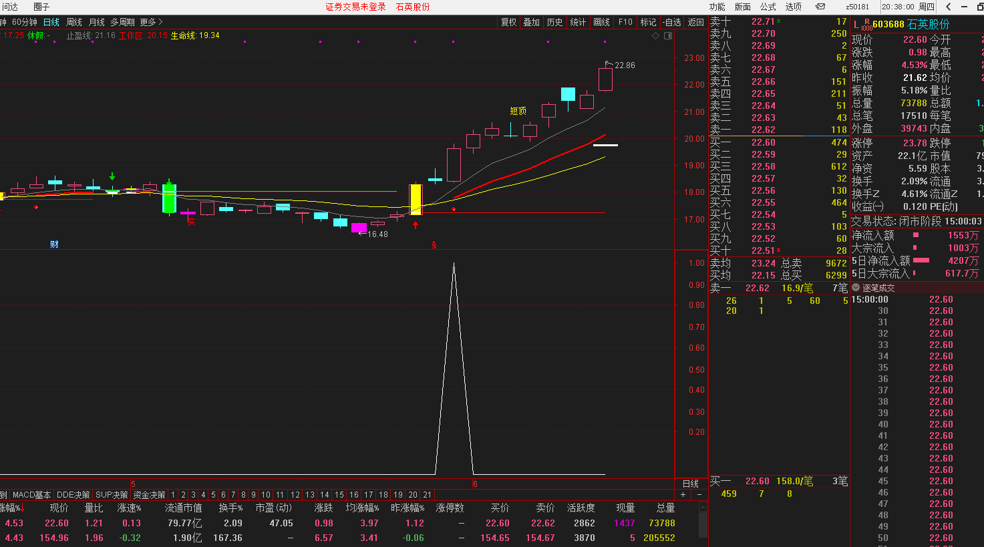Click the 返回 return button

coord(696,22)
